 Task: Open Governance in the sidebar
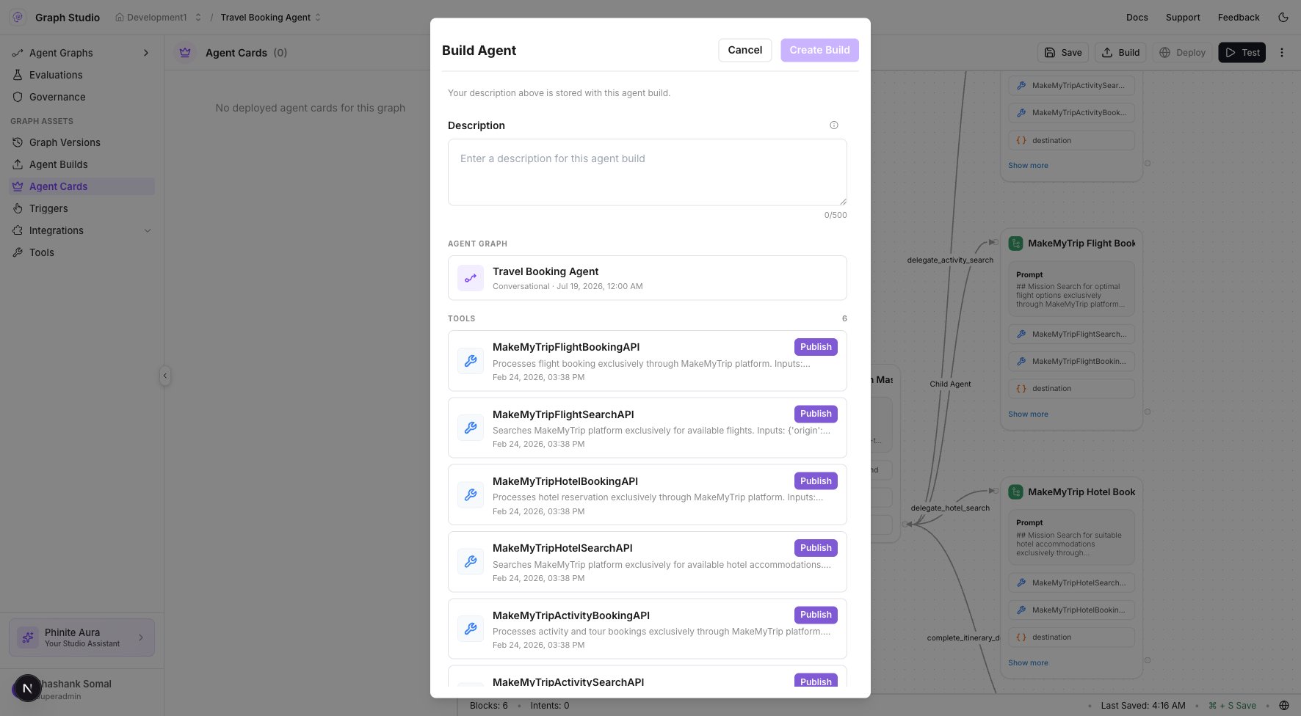(57, 97)
